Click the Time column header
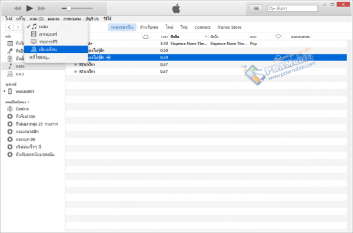Image resolution: width=353 pixels, height=233 pixels. coord(164,36)
